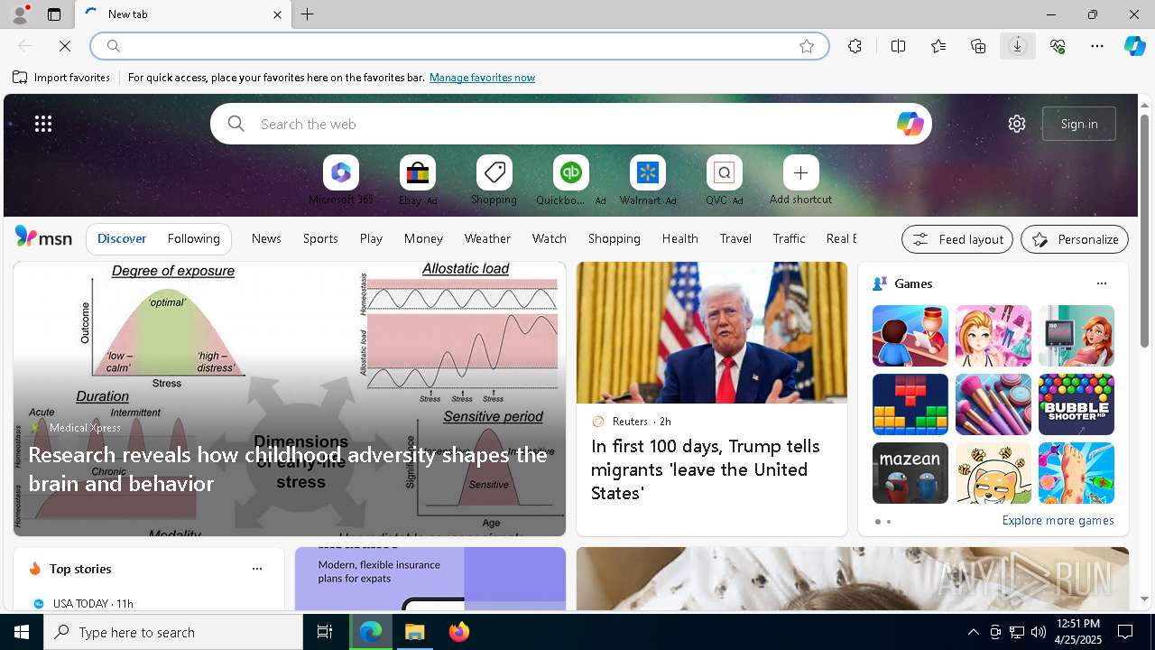Open the Favorites toolbar icon
This screenshot has height=650, width=1155.
[938, 46]
